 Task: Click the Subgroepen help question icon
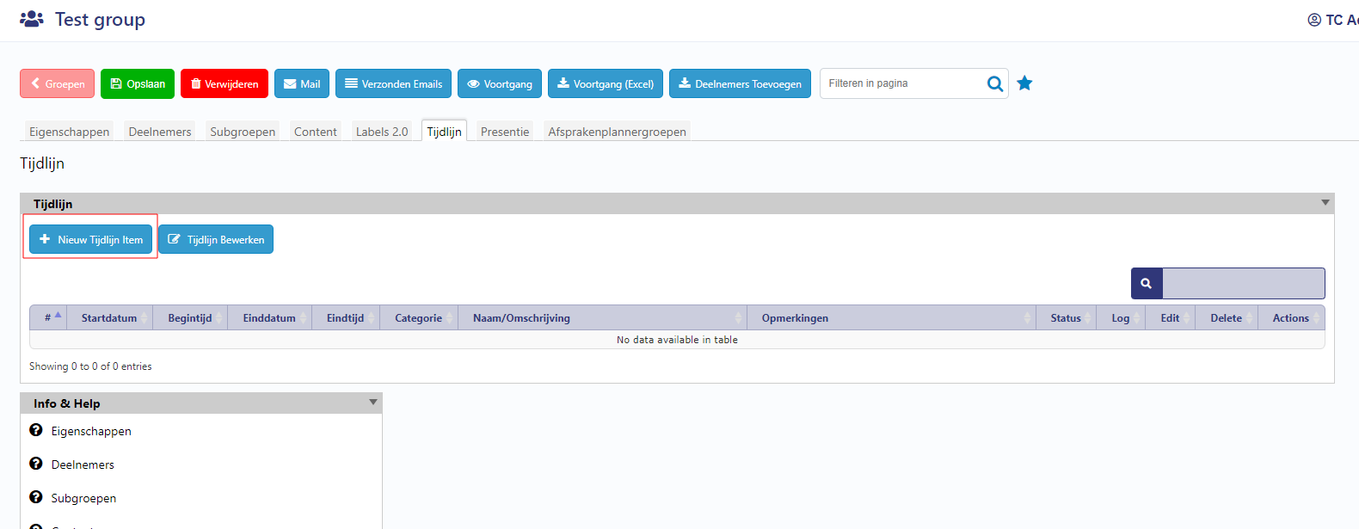pos(36,497)
